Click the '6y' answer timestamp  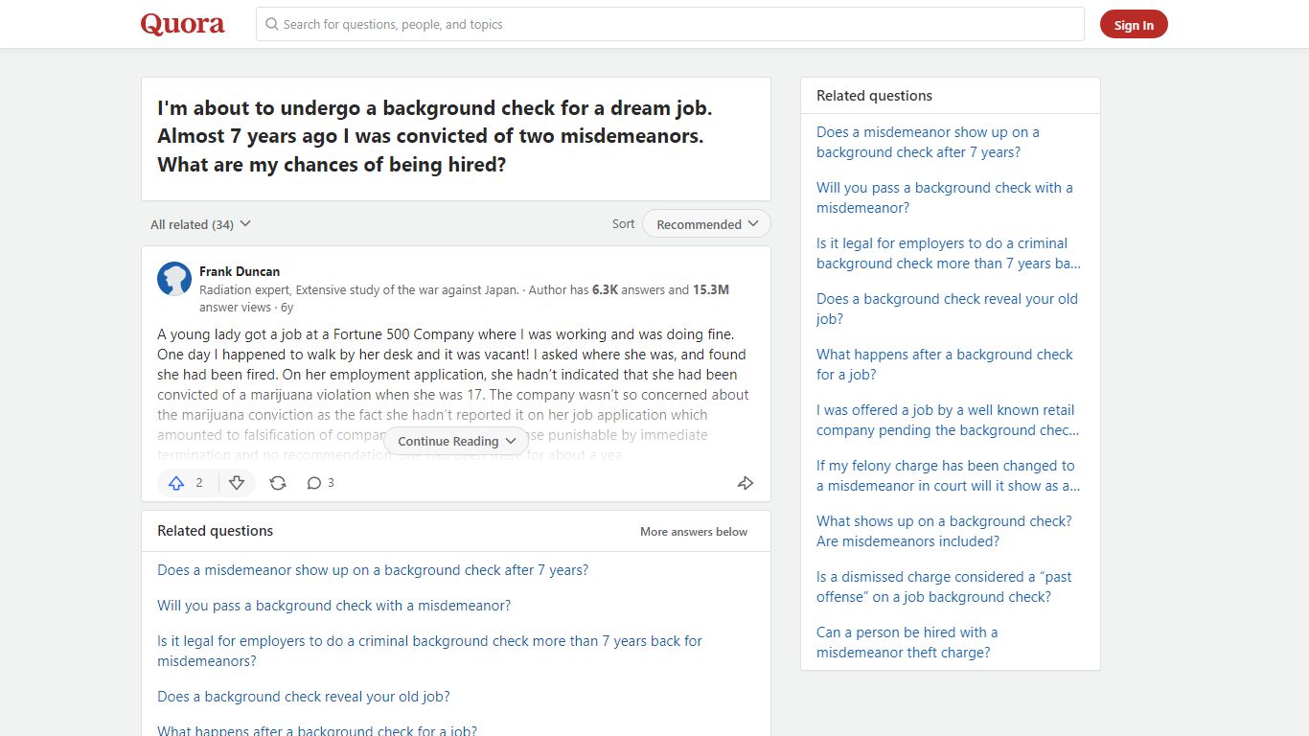(287, 308)
